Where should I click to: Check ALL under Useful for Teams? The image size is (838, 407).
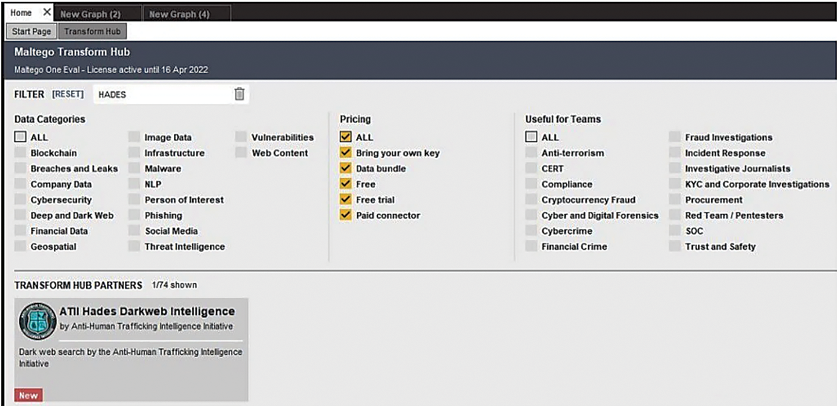[x=531, y=137]
